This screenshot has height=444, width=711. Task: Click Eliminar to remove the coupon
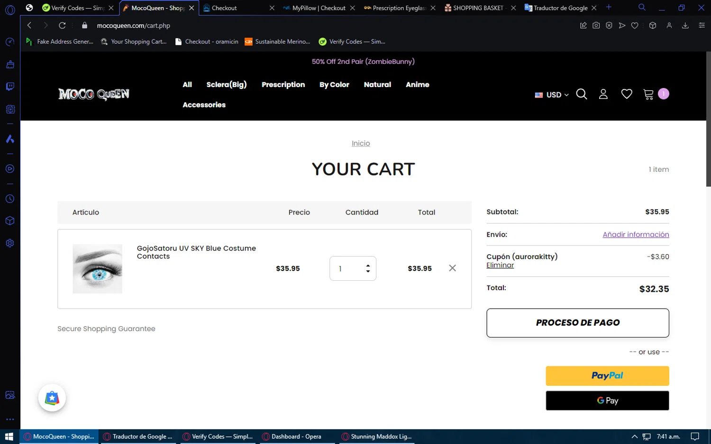click(500, 265)
